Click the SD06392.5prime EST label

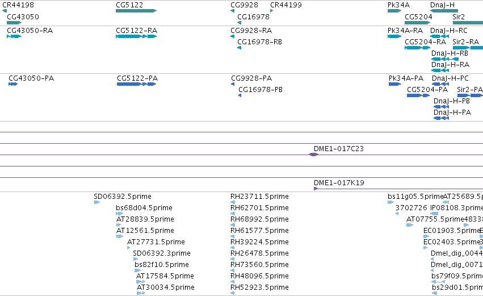pyautogui.click(x=123, y=197)
